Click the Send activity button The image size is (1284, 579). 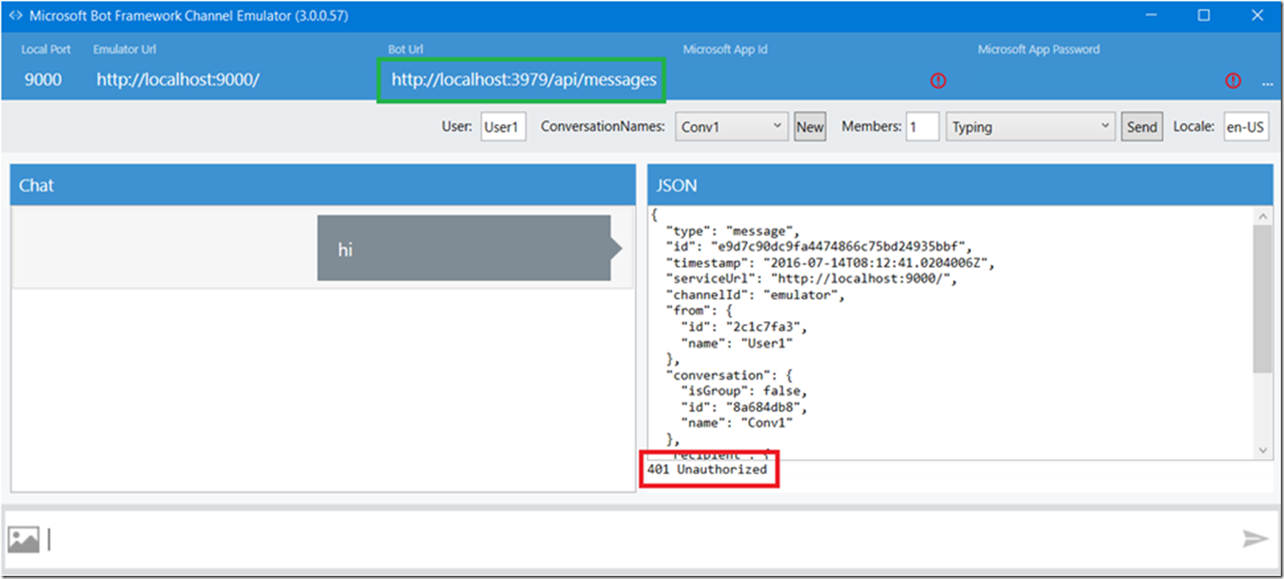tap(1142, 127)
